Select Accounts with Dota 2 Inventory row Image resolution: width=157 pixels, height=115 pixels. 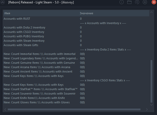click(76, 27)
